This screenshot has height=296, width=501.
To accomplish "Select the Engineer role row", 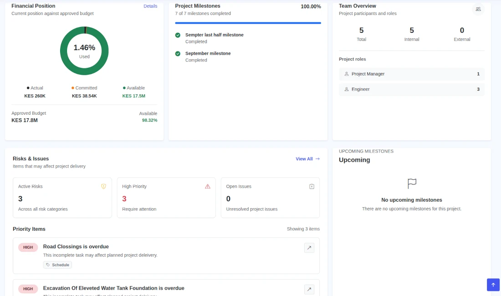I will [412, 89].
